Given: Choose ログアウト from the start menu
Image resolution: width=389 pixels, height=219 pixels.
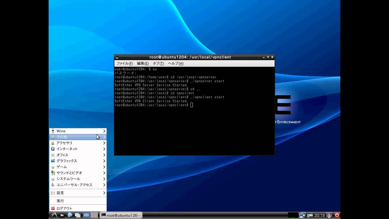Looking at the screenshot, I should [x=78, y=208].
